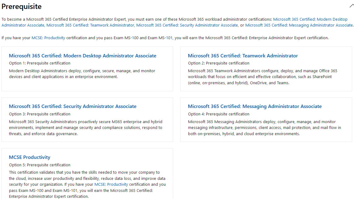The height and width of the screenshot is (199, 354).
Task: Select 'Option 1: Prerequisite certification' text
Action: (x=40, y=63)
